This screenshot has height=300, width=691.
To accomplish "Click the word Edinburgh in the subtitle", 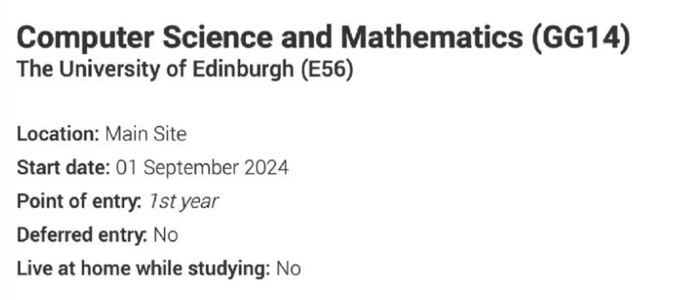I will pos(243,70).
